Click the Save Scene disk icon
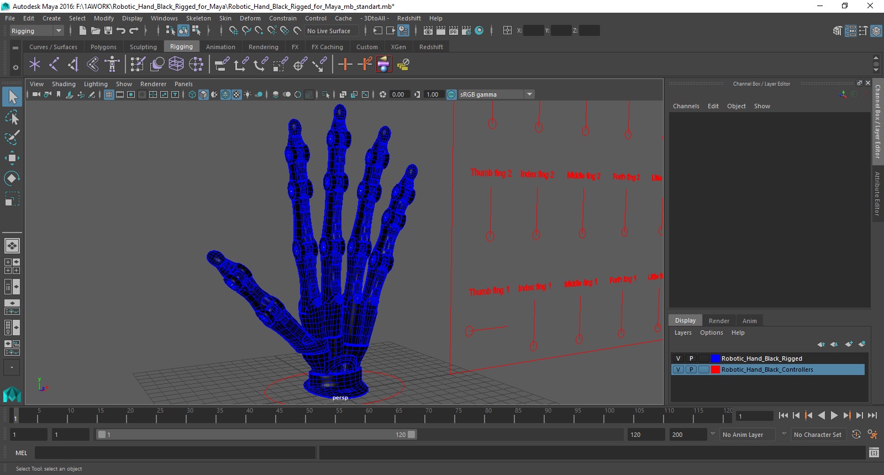 108,30
